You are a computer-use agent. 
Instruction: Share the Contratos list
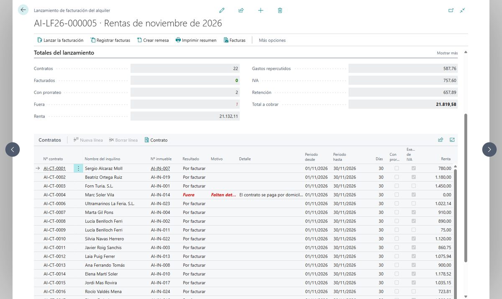point(441,140)
